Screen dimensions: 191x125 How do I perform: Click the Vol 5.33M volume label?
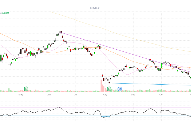(4, 13)
